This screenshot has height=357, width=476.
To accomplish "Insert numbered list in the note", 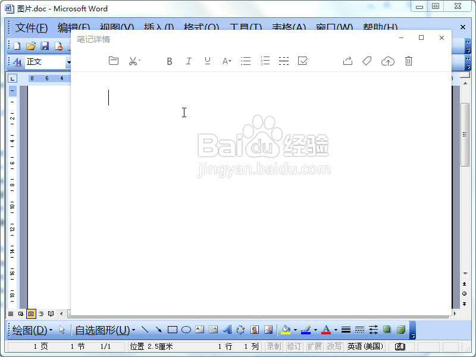I will [265, 61].
